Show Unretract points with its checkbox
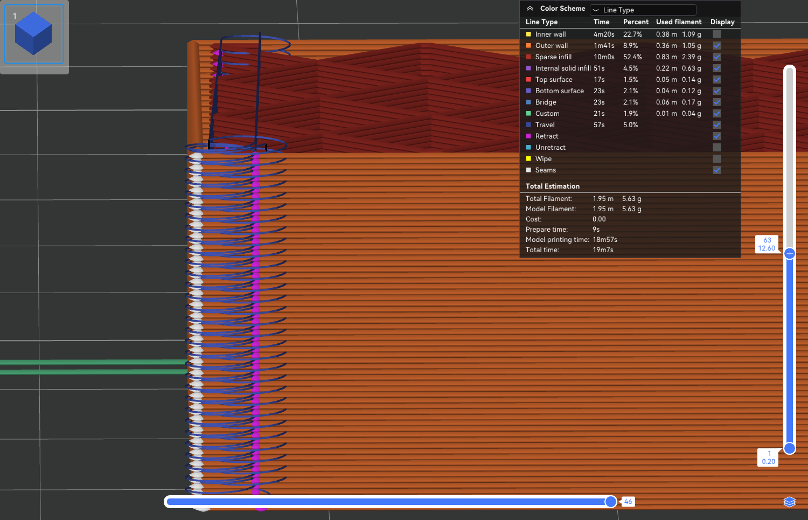 click(x=717, y=148)
